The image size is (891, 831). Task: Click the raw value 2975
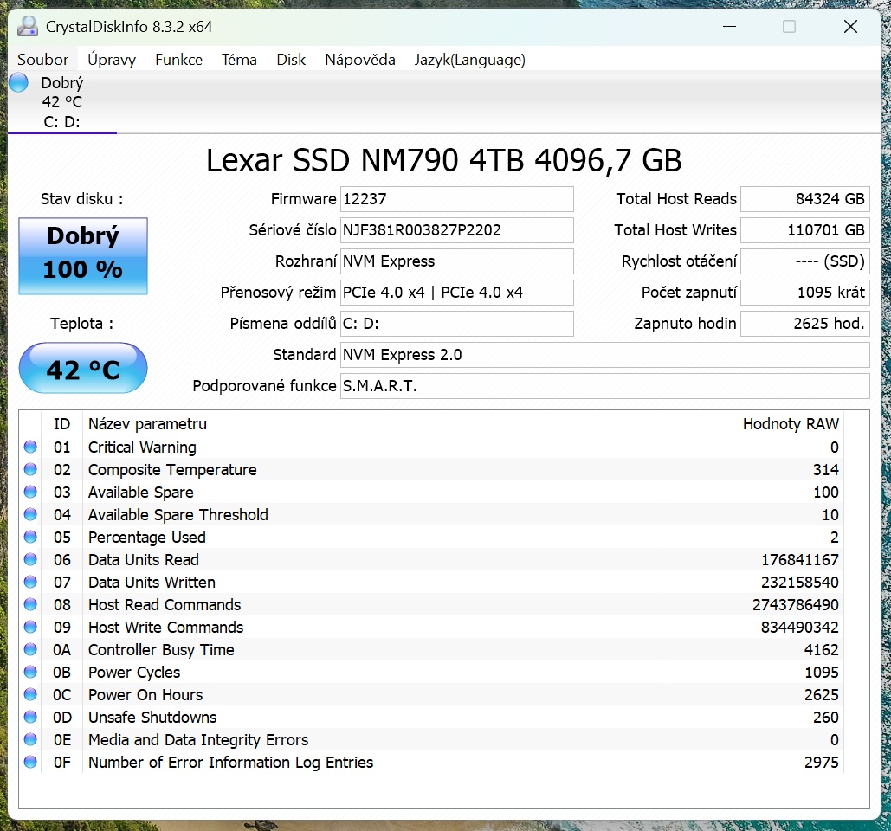coord(821,763)
